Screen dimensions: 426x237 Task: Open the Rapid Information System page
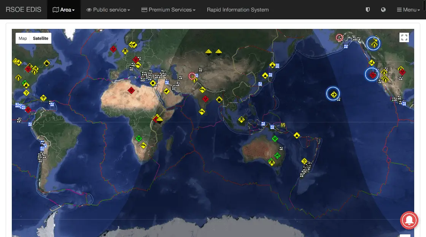(x=238, y=9)
